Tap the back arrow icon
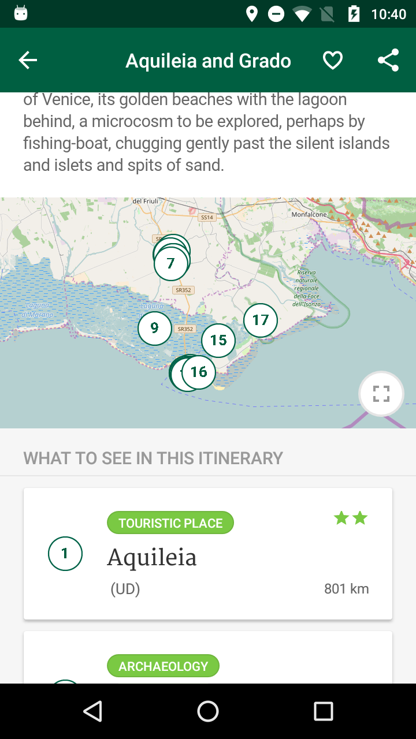Screen dimensions: 416x739 [28, 60]
